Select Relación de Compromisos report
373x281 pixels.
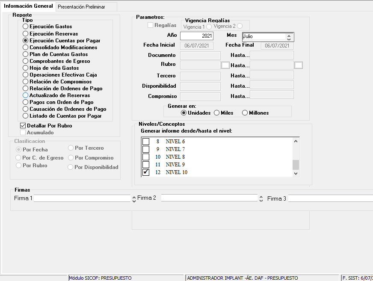pyautogui.click(x=26, y=82)
